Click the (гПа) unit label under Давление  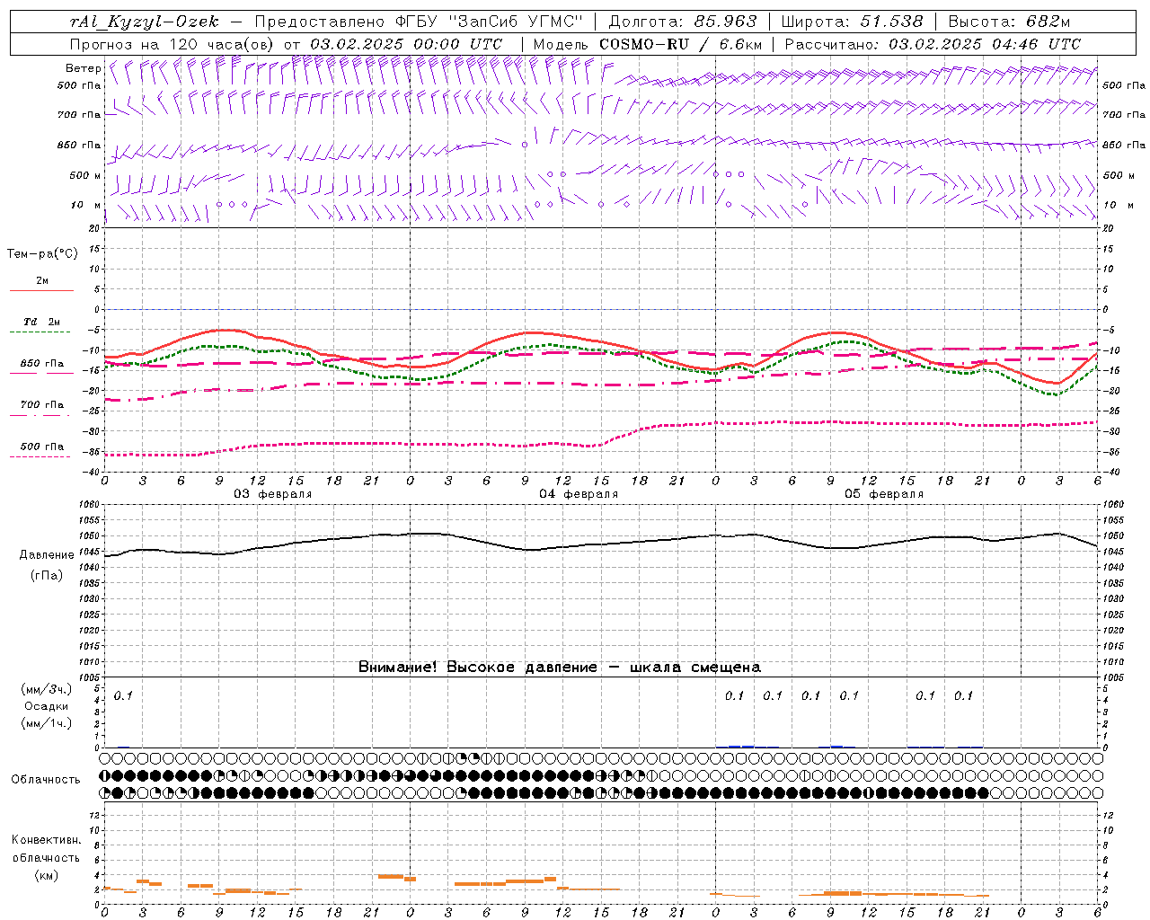[x=46, y=576]
